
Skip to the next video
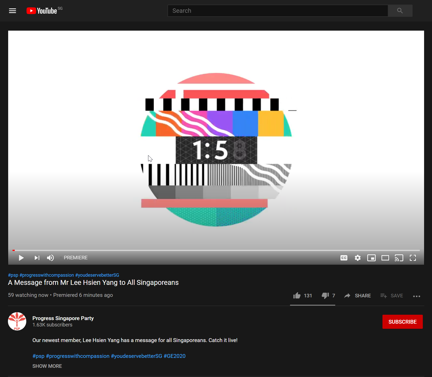[37, 258]
